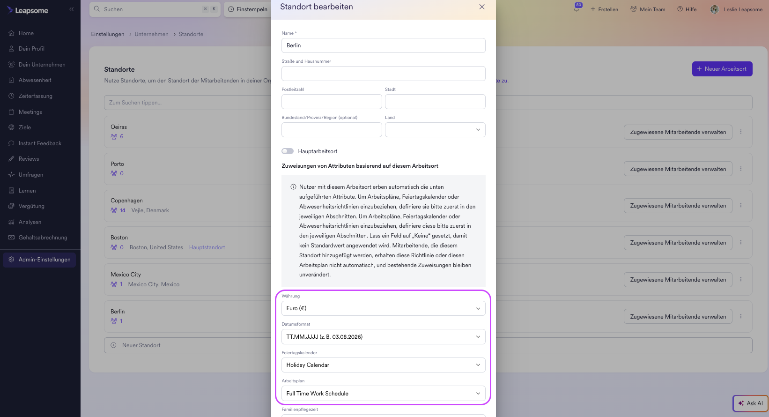Click Zugewiesene Mitarbeitende verwalten for Copenhagen
769x417 pixels.
pyautogui.click(x=678, y=206)
